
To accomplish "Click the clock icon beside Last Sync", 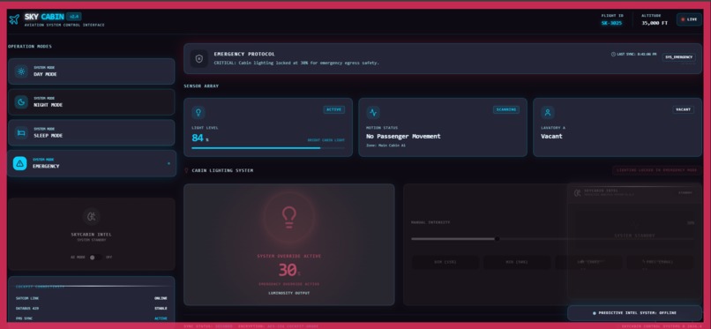I will click(613, 54).
